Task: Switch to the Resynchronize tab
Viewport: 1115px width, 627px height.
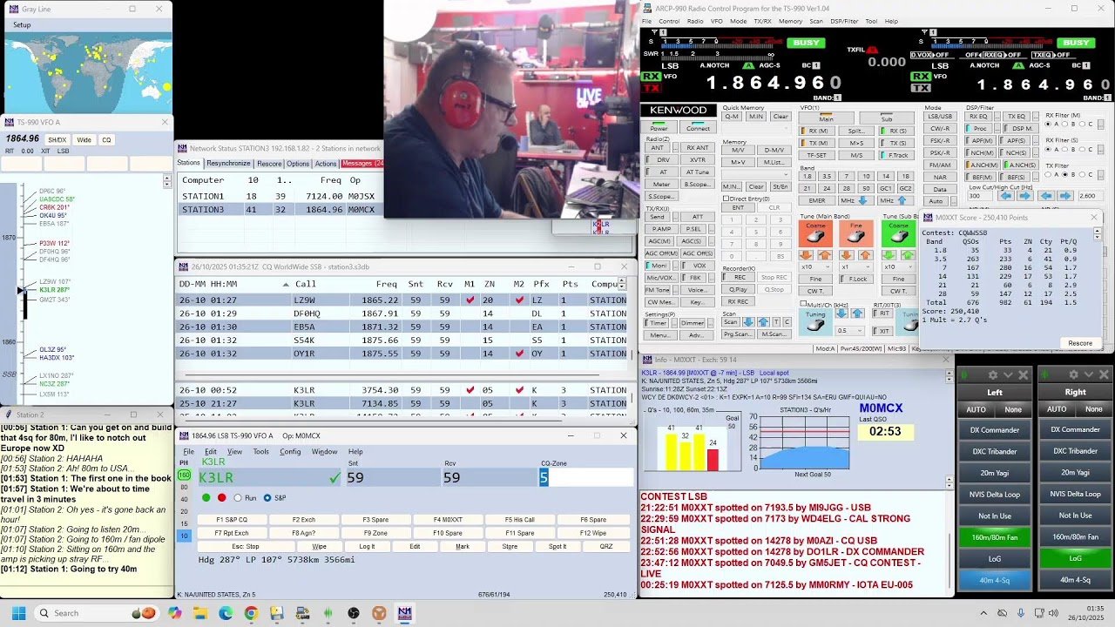Action: coord(228,164)
